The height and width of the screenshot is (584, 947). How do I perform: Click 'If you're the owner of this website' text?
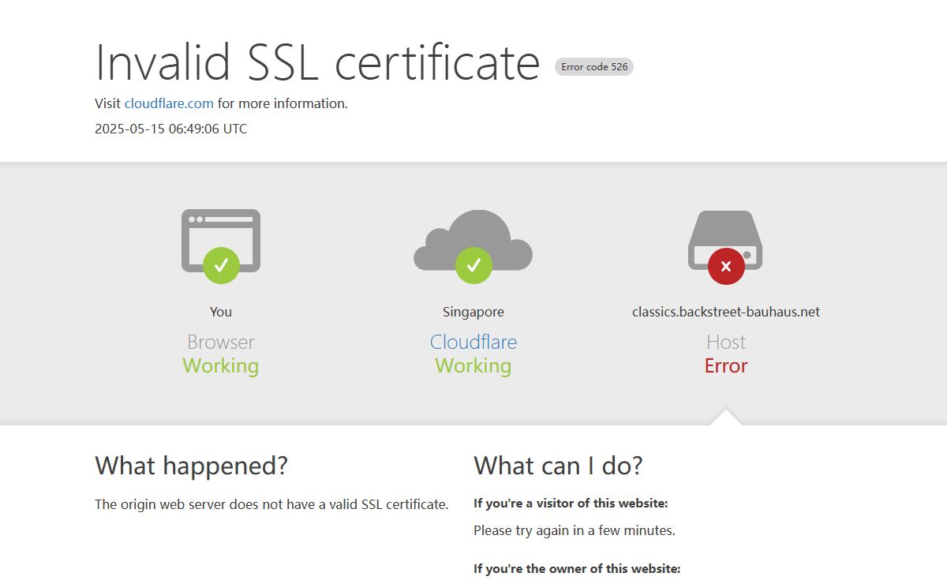[577, 569]
